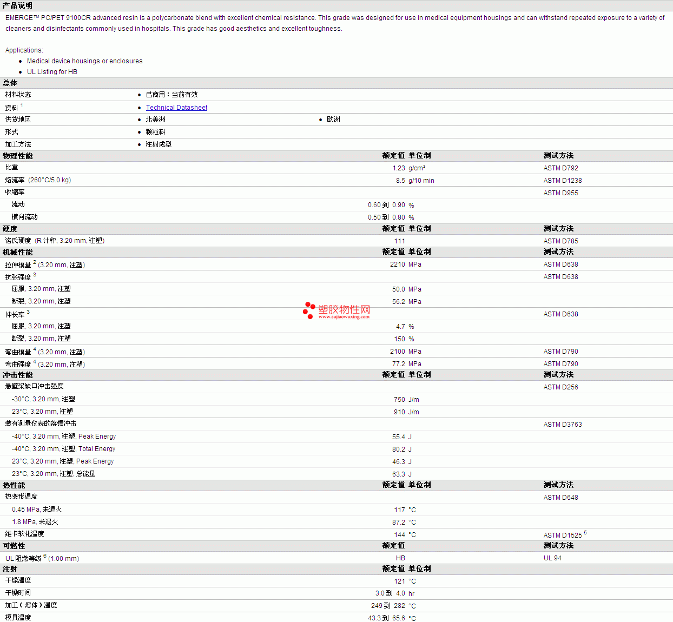Click the '物理性能' section header
Viewport: 673px width, 622px height.
17,156
